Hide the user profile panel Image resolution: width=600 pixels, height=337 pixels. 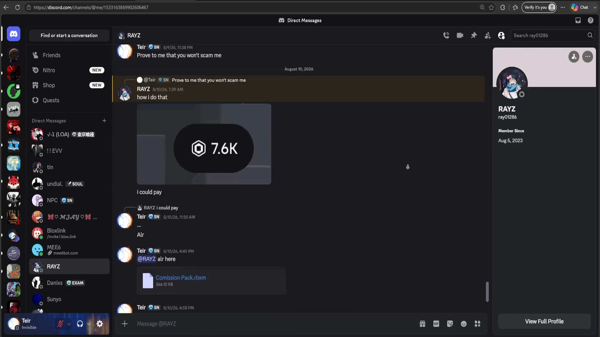coord(501,36)
